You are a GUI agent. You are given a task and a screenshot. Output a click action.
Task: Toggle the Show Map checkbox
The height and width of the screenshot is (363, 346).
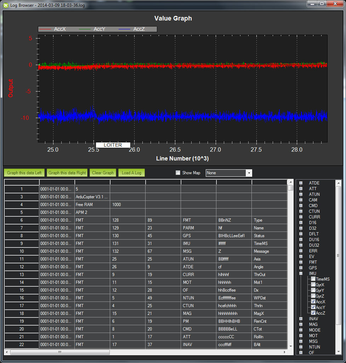(x=178, y=173)
